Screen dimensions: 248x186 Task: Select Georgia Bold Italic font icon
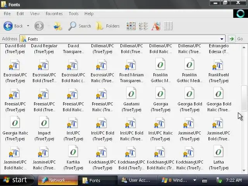tap(219, 93)
